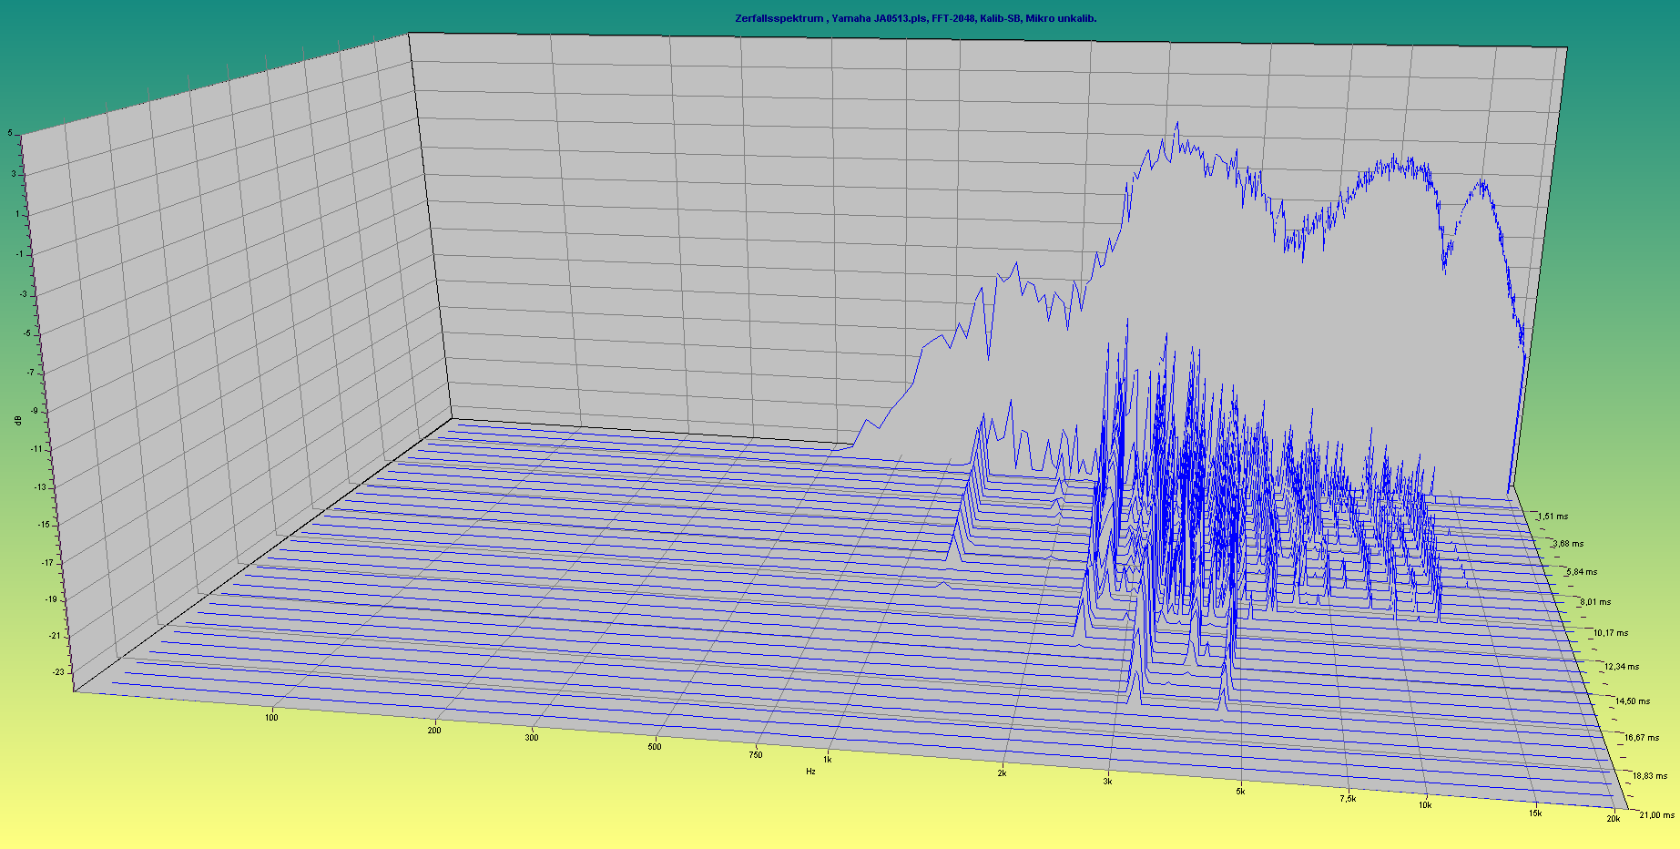Click the 16,67 ms time axis label
Viewport: 1680px width, 849px height.
click(x=1642, y=738)
